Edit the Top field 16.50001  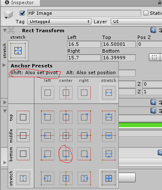pos(119,44)
